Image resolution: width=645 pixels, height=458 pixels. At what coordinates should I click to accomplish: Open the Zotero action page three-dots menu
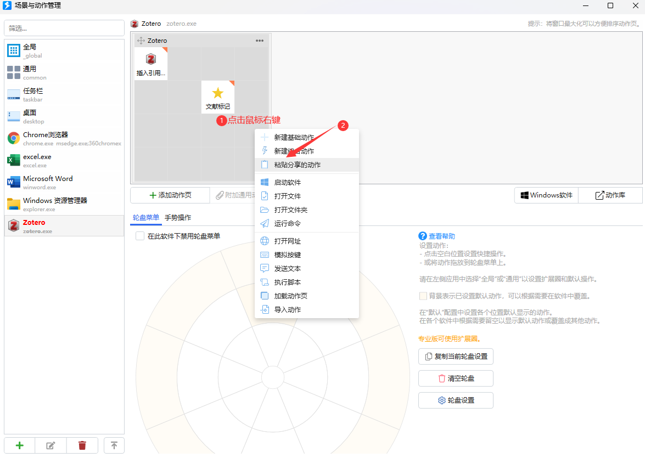pyautogui.click(x=260, y=41)
